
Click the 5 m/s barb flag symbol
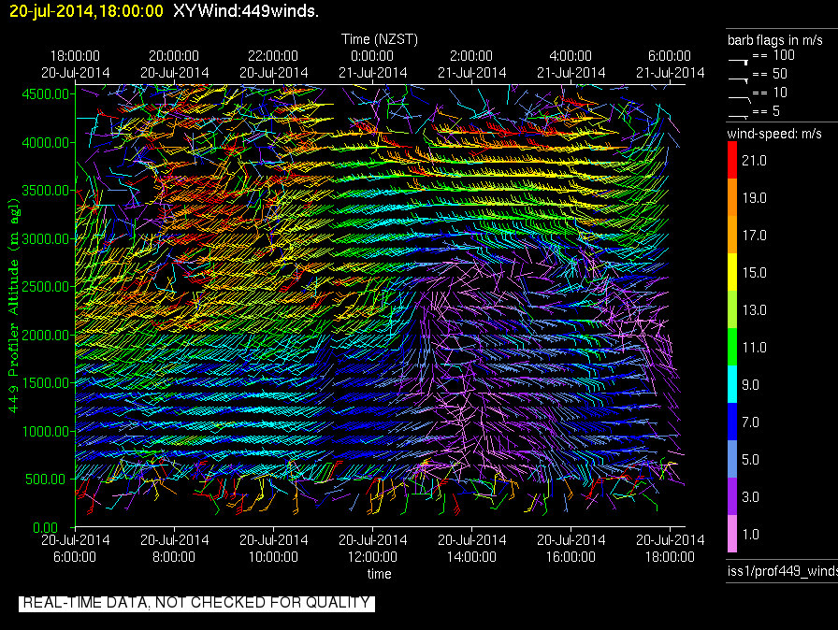(739, 116)
